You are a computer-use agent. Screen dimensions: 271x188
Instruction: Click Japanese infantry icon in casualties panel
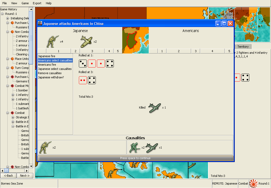[45, 147]
